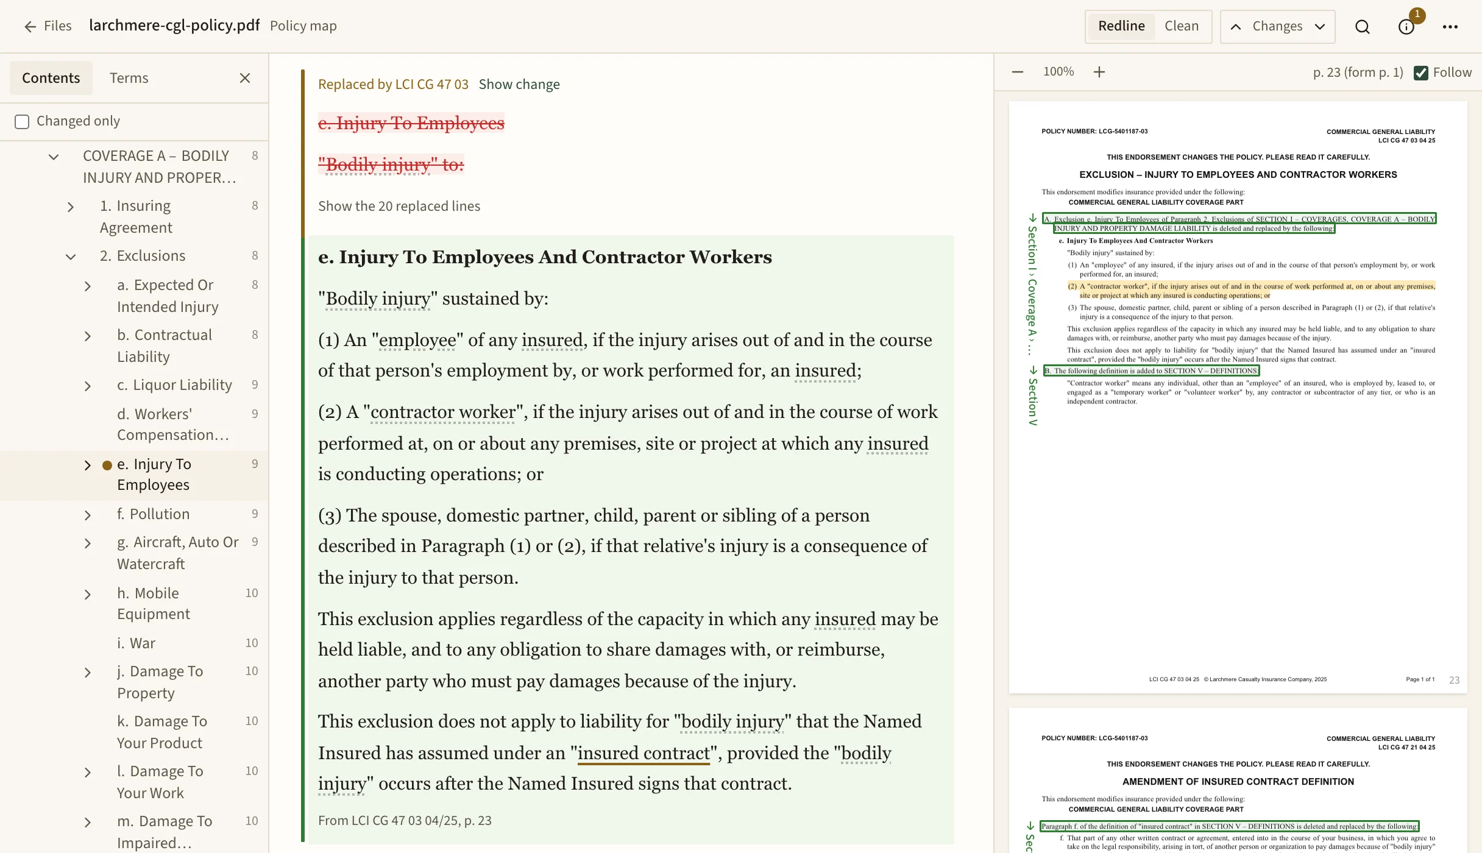The width and height of the screenshot is (1482, 853).
Task: Switch to Clean view
Action: [x=1182, y=26]
